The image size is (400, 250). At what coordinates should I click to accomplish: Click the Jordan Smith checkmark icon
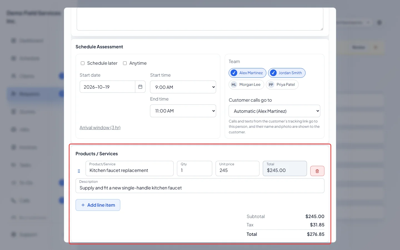coord(273,73)
